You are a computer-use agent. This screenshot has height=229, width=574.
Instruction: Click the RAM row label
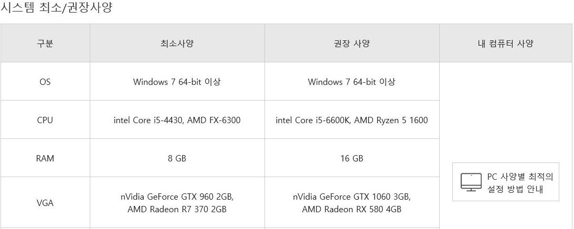coord(45,158)
